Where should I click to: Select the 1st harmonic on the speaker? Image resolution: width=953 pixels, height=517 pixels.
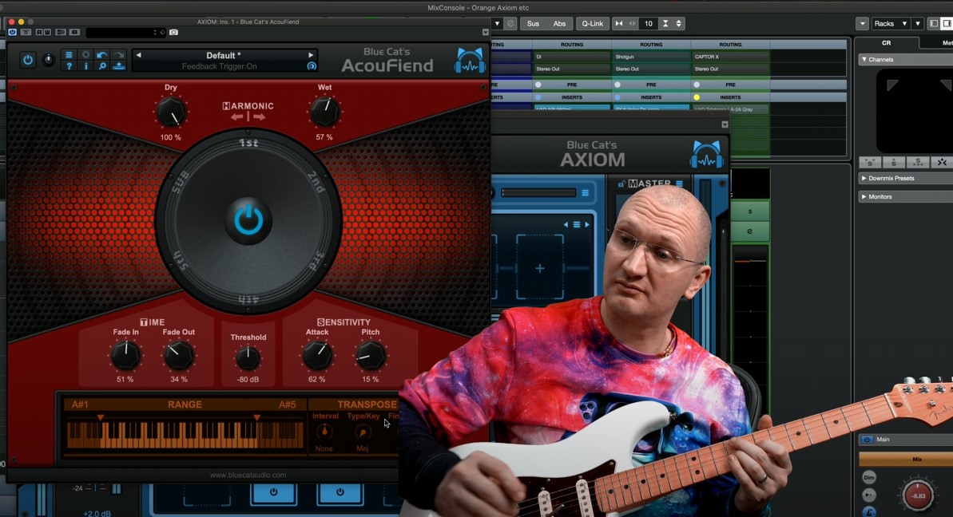click(x=248, y=143)
